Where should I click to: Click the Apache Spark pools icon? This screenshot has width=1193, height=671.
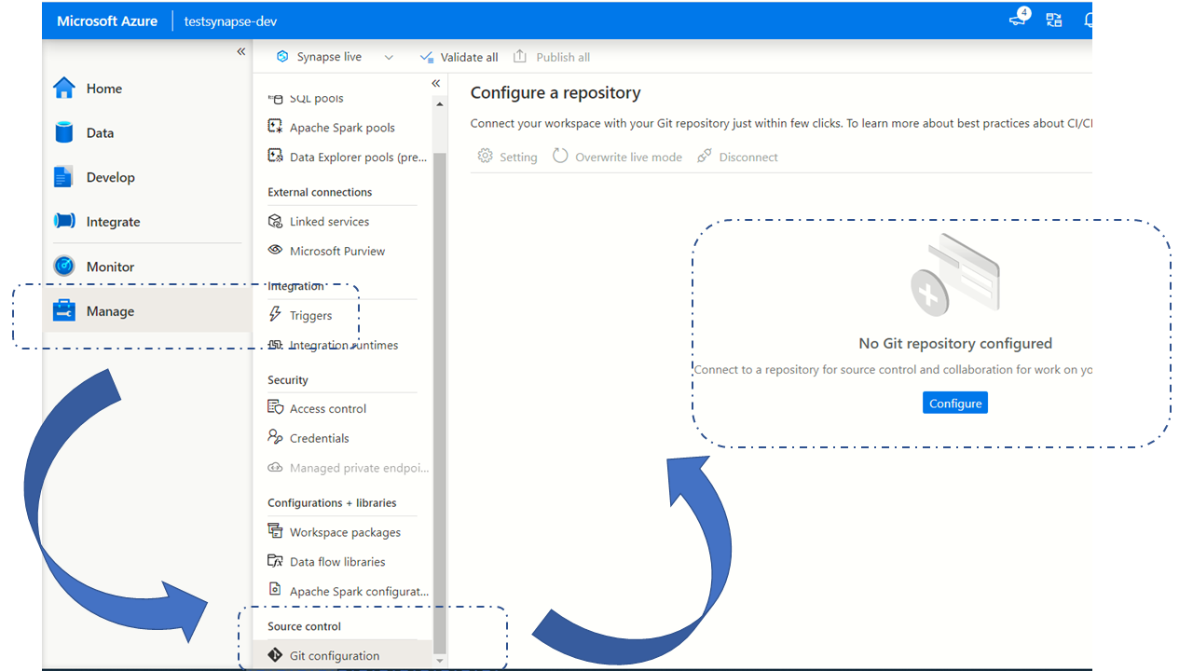pyautogui.click(x=275, y=127)
